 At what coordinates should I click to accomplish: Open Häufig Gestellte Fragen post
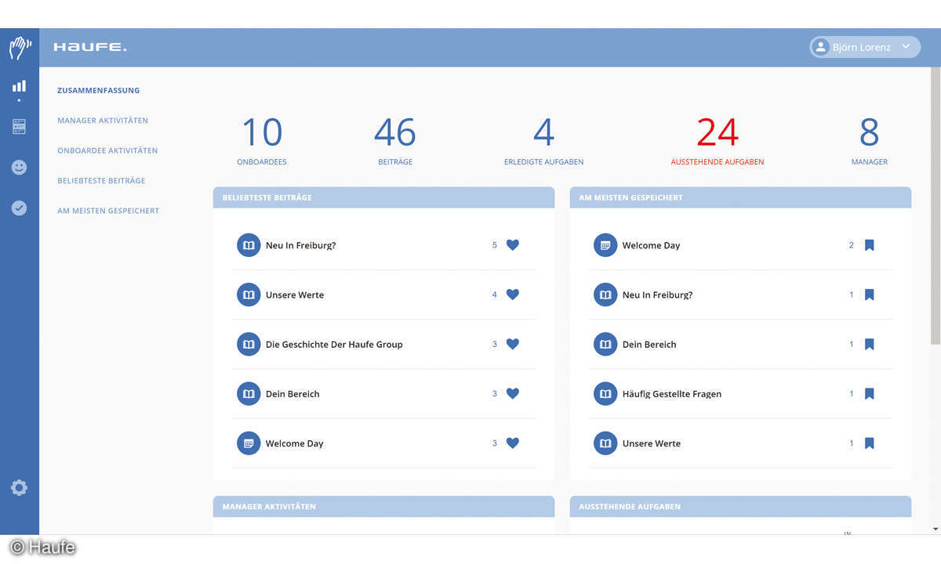[x=672, y=394]
